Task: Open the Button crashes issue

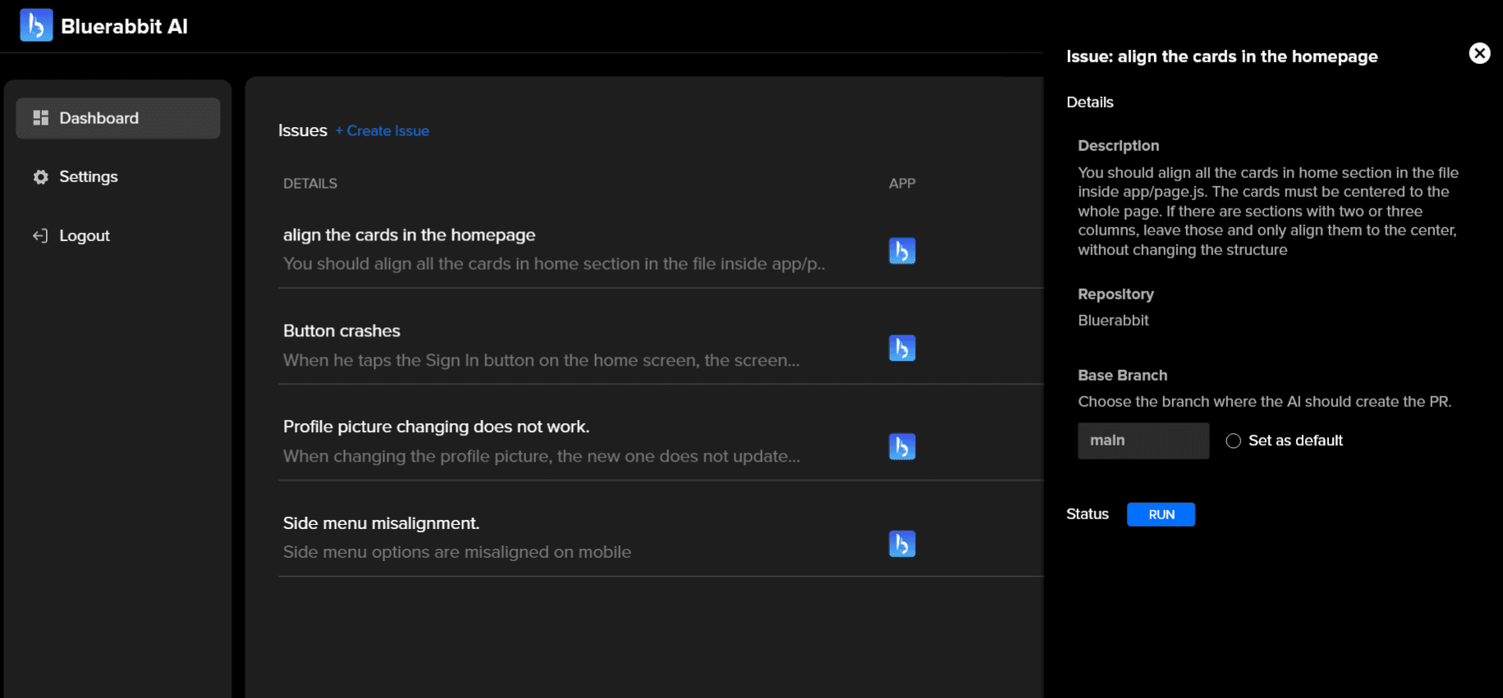Action: point(341,331)
